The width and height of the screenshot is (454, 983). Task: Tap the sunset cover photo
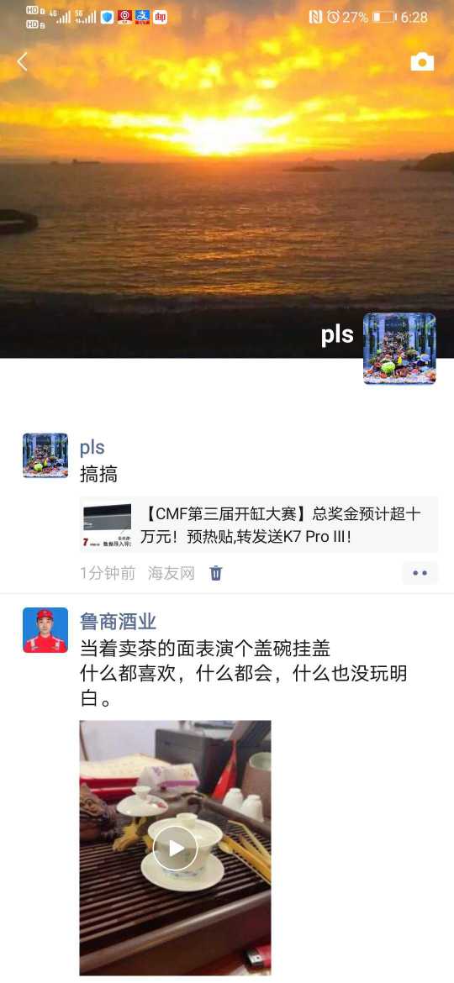coord(227,179)
